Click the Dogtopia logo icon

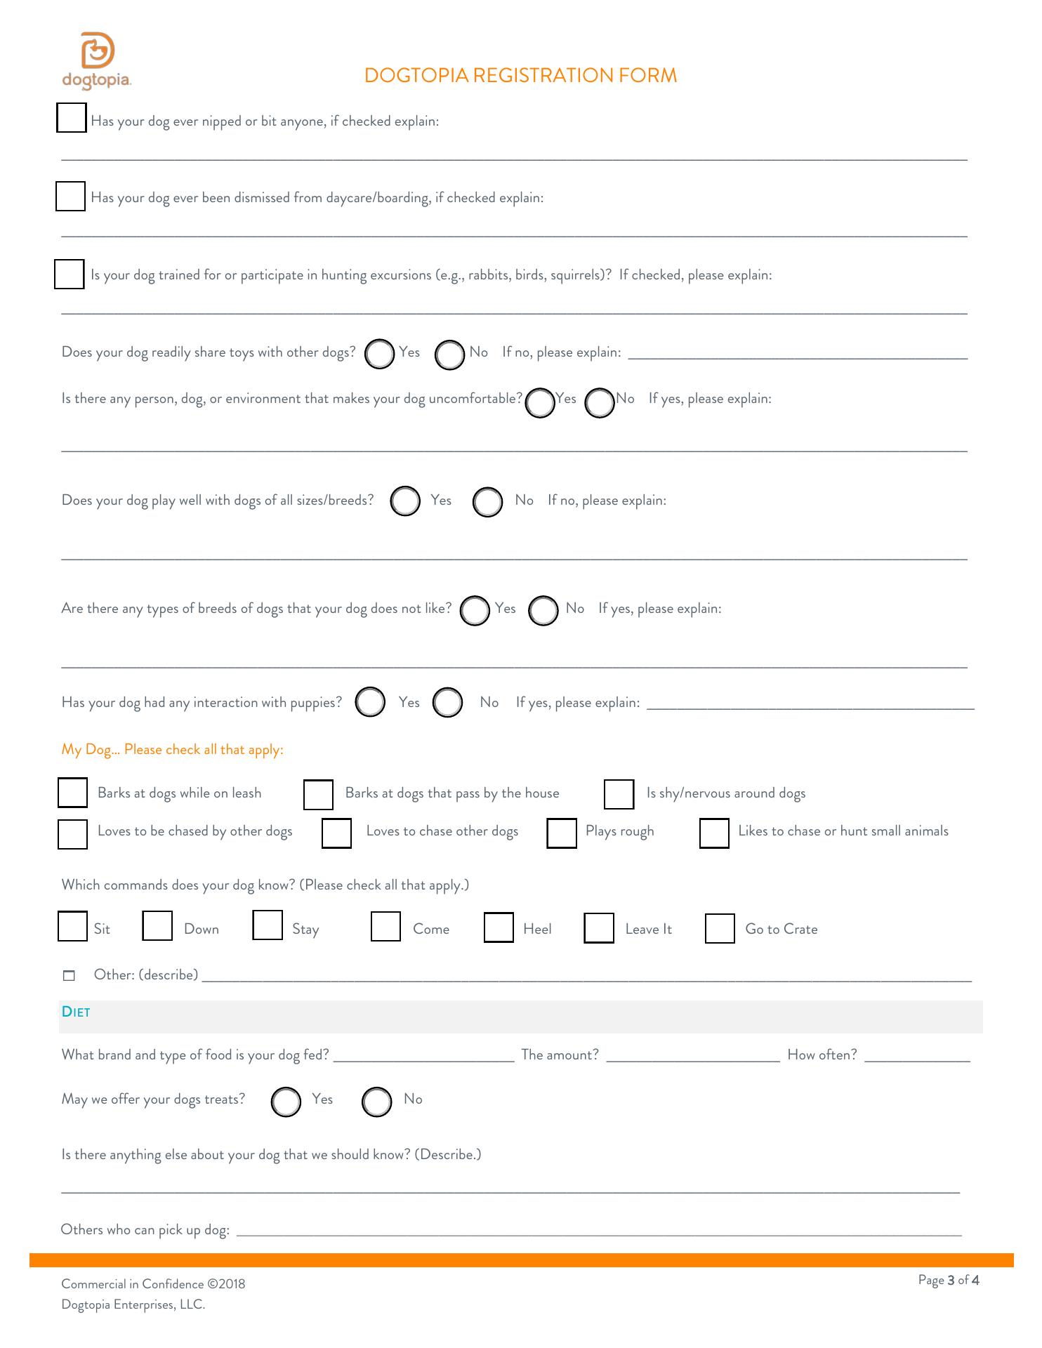97,51
